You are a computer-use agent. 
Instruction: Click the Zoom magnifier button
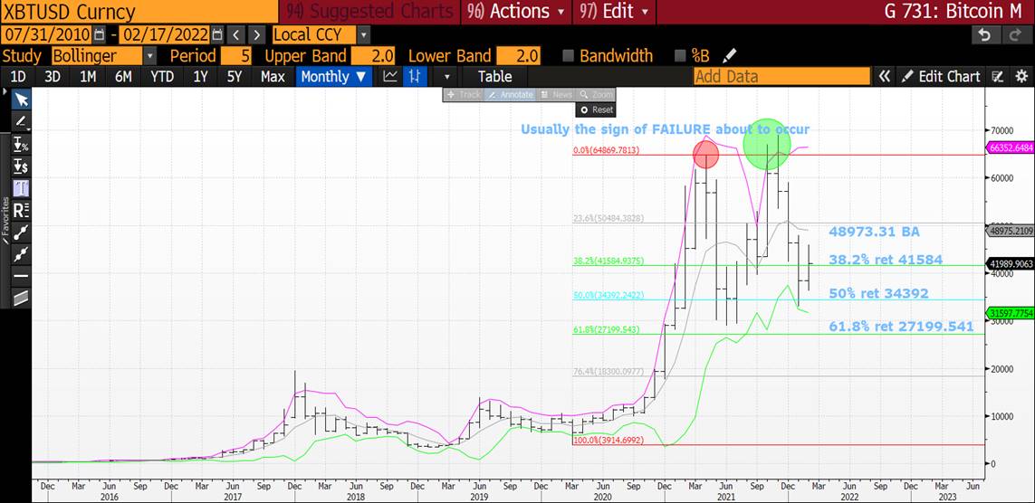click(x=596, y=94)
